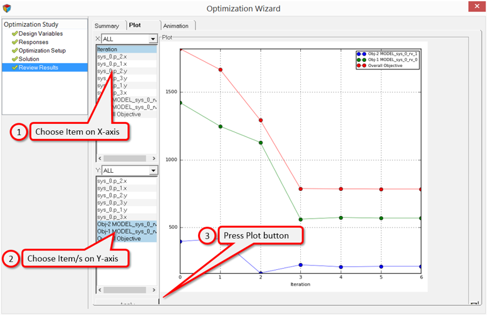Click the green checkmark beside Solution
The height and width of the screenshot is (315, 487).
tap(14, 59)
